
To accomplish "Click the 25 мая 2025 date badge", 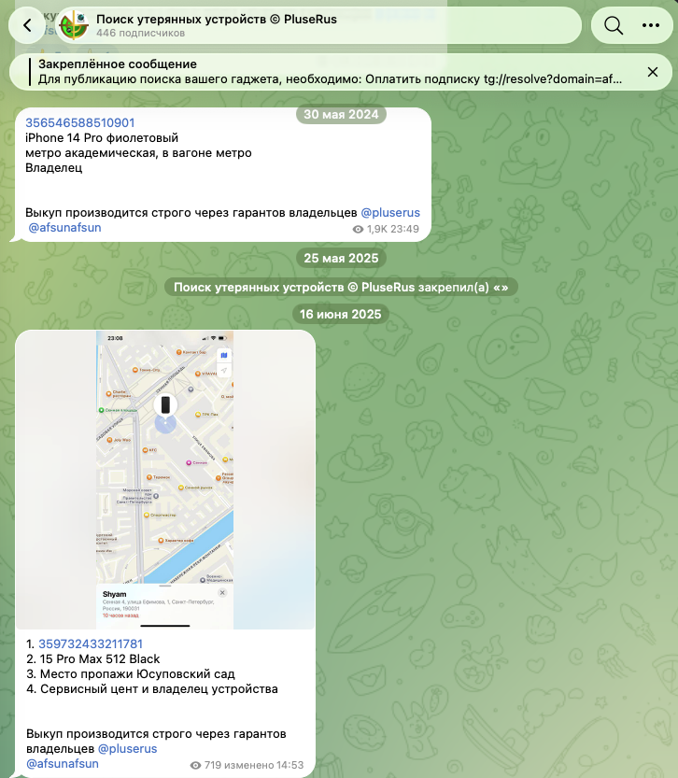I will click(x=341, y=258).
